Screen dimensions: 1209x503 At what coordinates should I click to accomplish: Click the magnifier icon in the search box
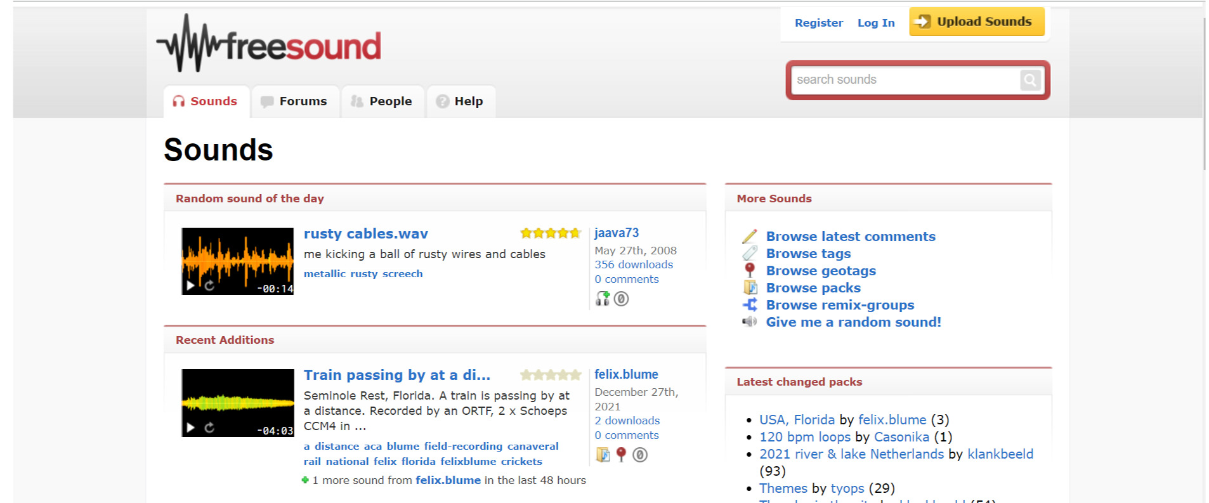tap(1029, 80)
